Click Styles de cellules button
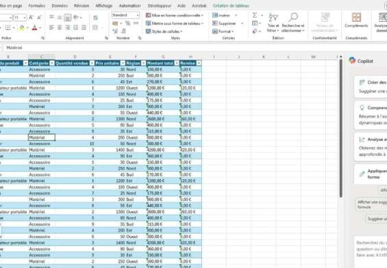This screenshot has height=268, width=387. click(x=164, y=31)
